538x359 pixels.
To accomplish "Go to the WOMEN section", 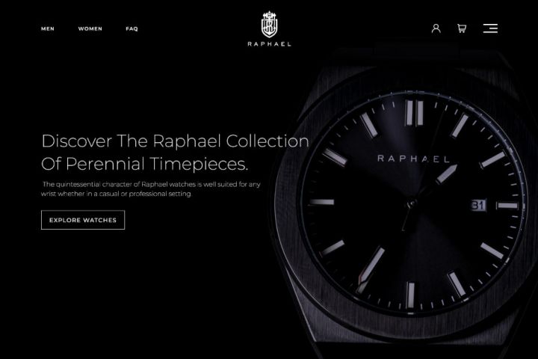I will (x=90, y=29).
